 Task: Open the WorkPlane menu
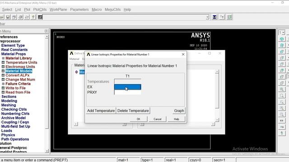point(58,9)
